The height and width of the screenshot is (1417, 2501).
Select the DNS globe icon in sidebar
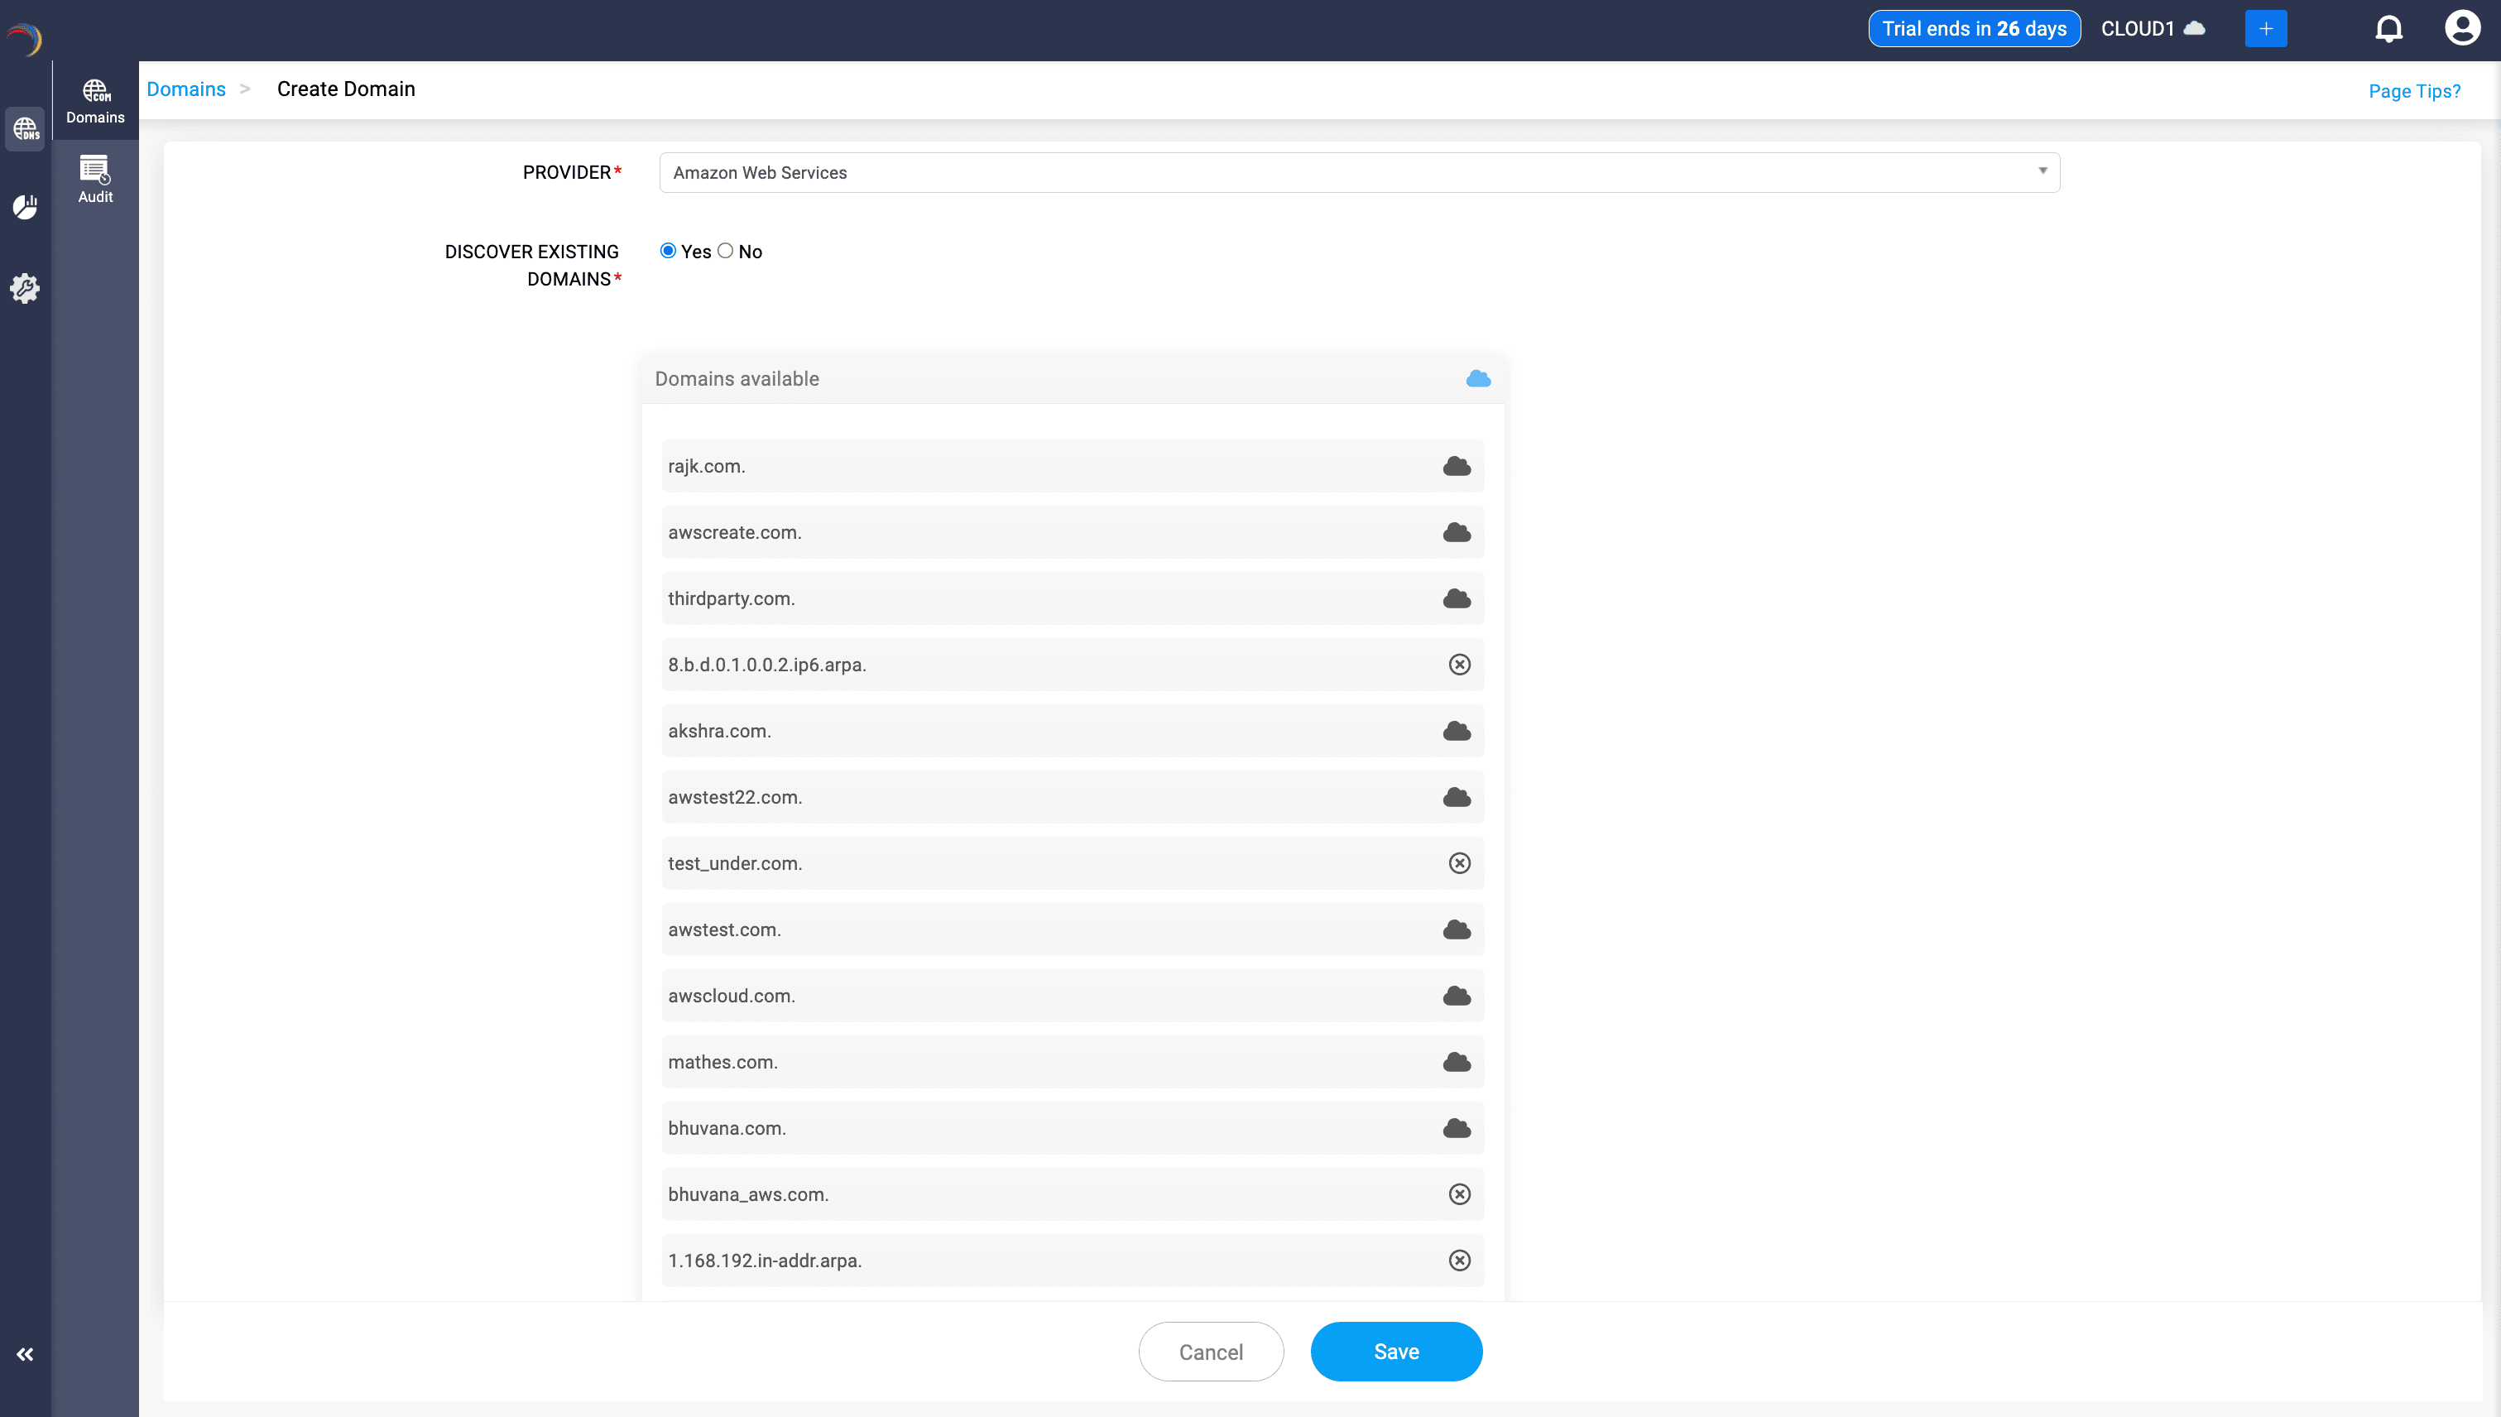pyautogui.click(x=26, y=129)
